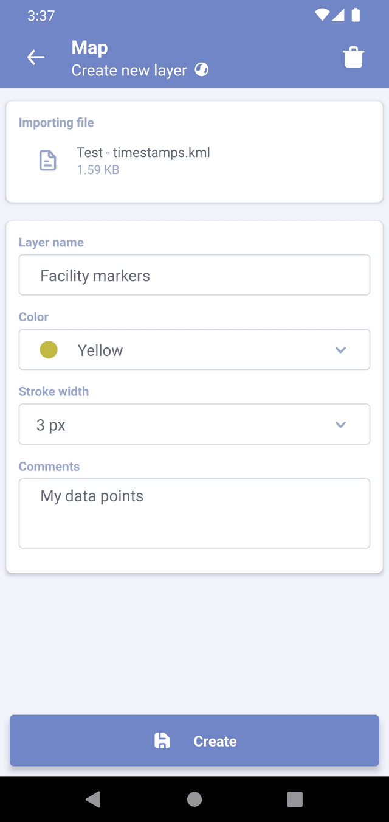Click the Comments text area
Viewport: 389px width, 822px height.
[x=194, y=513]
